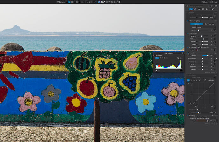Increment the Contrast value stepper

(x=215, y=55)
